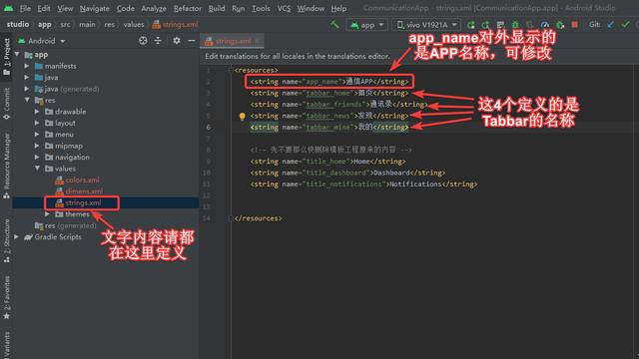Click Select Opened File target icon
The height and width of the screenshot is (359, 639).
143,41
